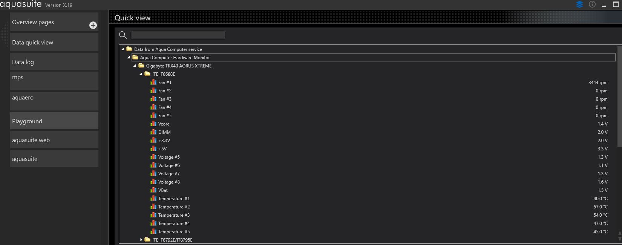The height and width of the screenshot is (245, 622).
Task: Click the 1.5 V value of VBat
Action: (602, 190)
